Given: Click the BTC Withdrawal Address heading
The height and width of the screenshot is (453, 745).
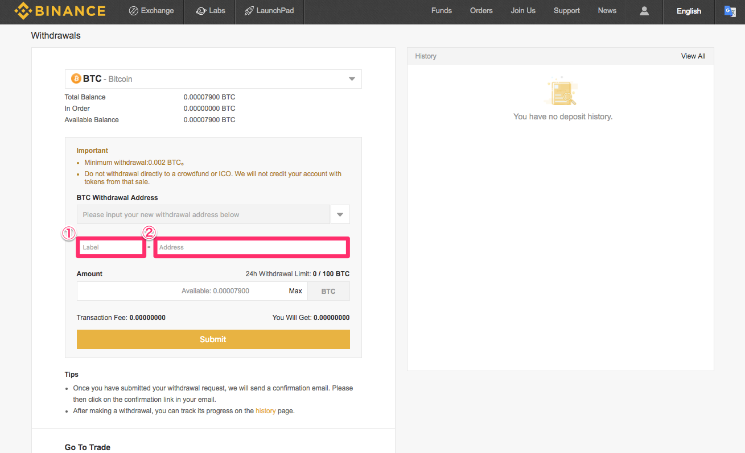Looking at the screenshot, I should pyautogui.click(x=117, y=198).
